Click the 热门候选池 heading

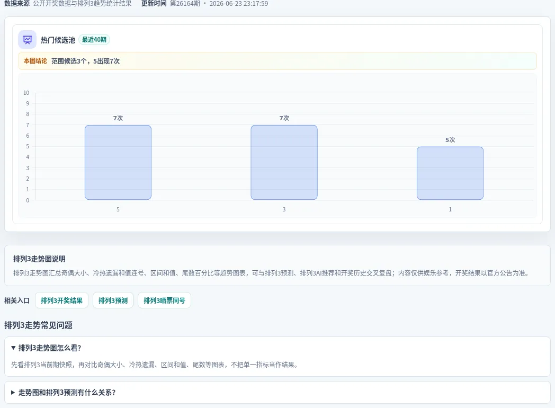(58, 40)
